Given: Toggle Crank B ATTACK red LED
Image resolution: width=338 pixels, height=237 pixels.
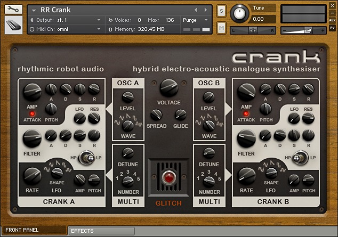Looking at the screenshot, I should click(246, 113).
